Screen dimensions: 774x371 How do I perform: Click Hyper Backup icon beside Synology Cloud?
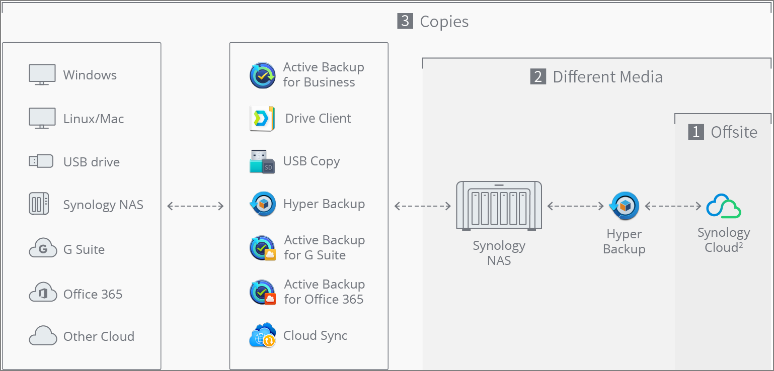tap(624, 206)
